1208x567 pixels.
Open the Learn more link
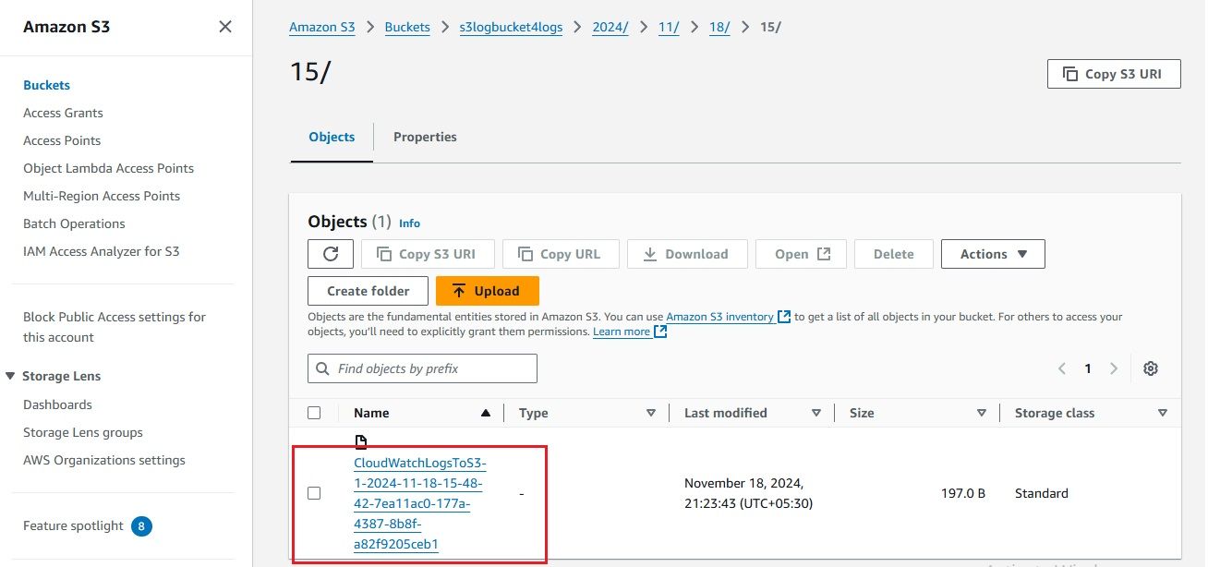click(622, 331)
